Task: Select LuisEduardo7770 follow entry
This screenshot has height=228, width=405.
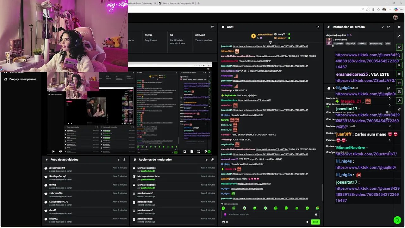Action: 86,203
